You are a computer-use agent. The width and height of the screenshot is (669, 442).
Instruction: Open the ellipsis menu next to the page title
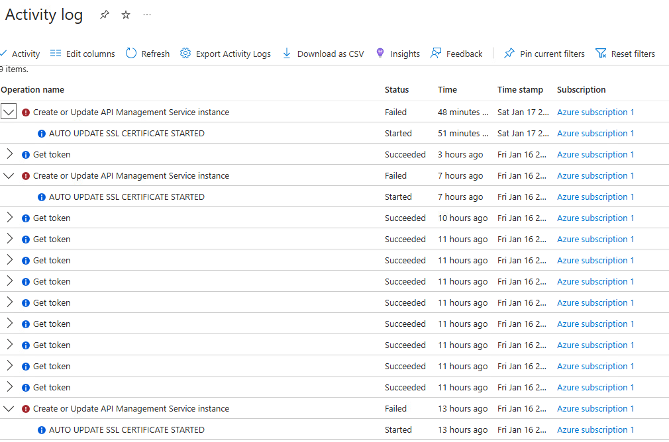coord(147,15)
